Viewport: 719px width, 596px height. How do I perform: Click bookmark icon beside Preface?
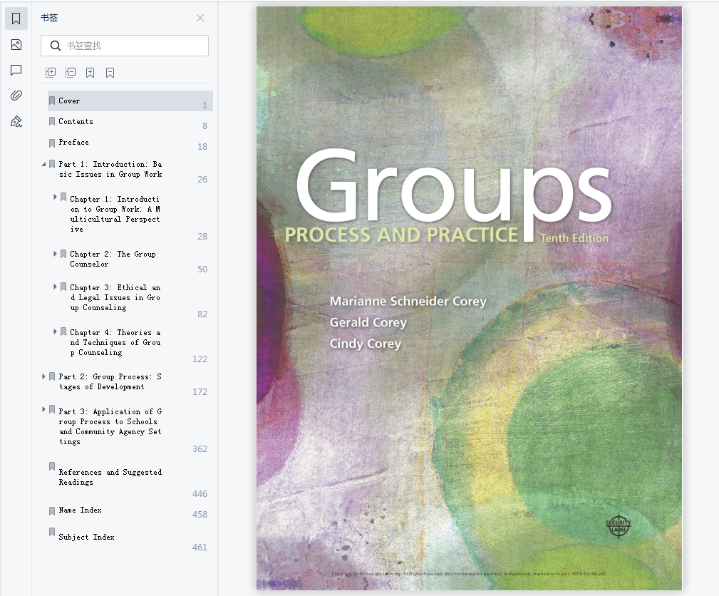click(x=52, y=143)
